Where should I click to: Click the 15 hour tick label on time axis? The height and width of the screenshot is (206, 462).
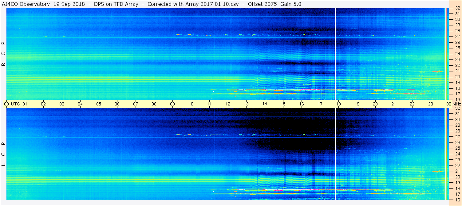click(283, 104)
